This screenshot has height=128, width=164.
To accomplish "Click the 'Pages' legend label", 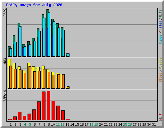I will (160, 39).
